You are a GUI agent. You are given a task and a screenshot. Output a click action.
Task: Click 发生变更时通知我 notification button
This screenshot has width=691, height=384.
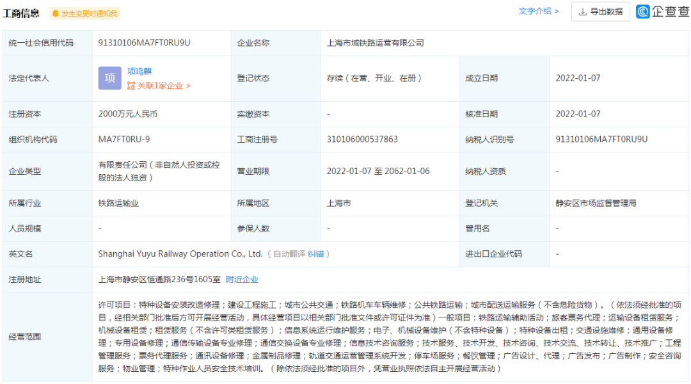[84, 13]
